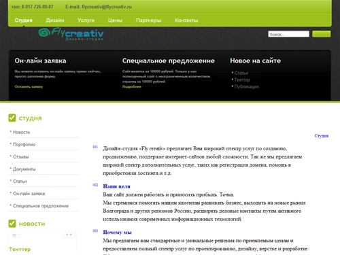Viewport: 340px width, 255px height.
Task: Click the previous arrow in news widget
Action: [x=67, y=235]
